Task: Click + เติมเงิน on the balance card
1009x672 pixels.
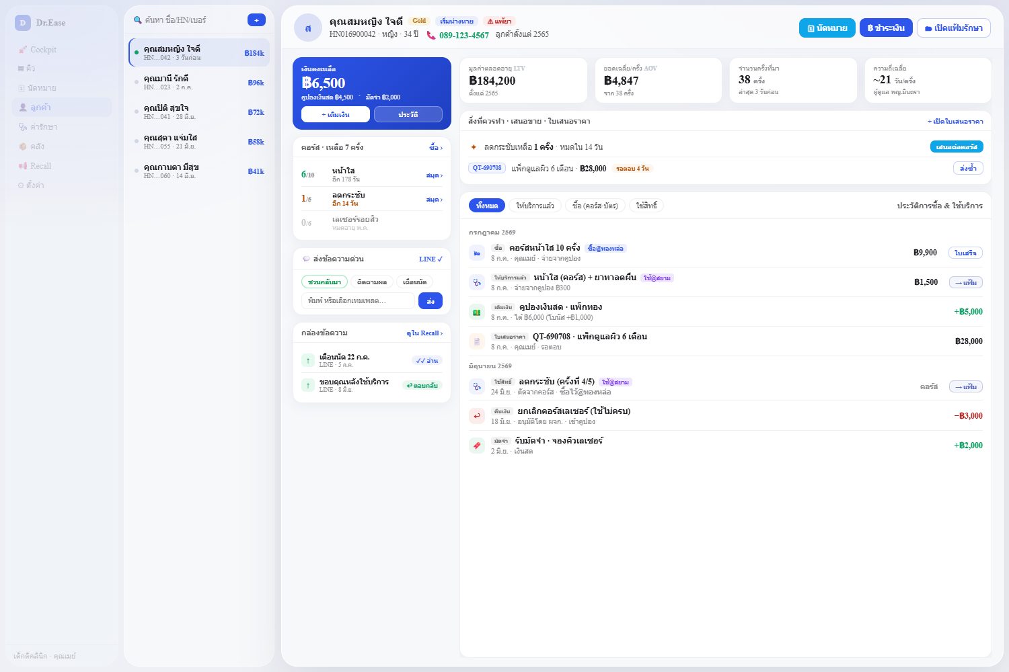Action: click(336, 114)
